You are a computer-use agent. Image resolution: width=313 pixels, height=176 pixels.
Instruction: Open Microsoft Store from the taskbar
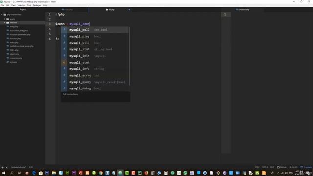tap(41, 173)
